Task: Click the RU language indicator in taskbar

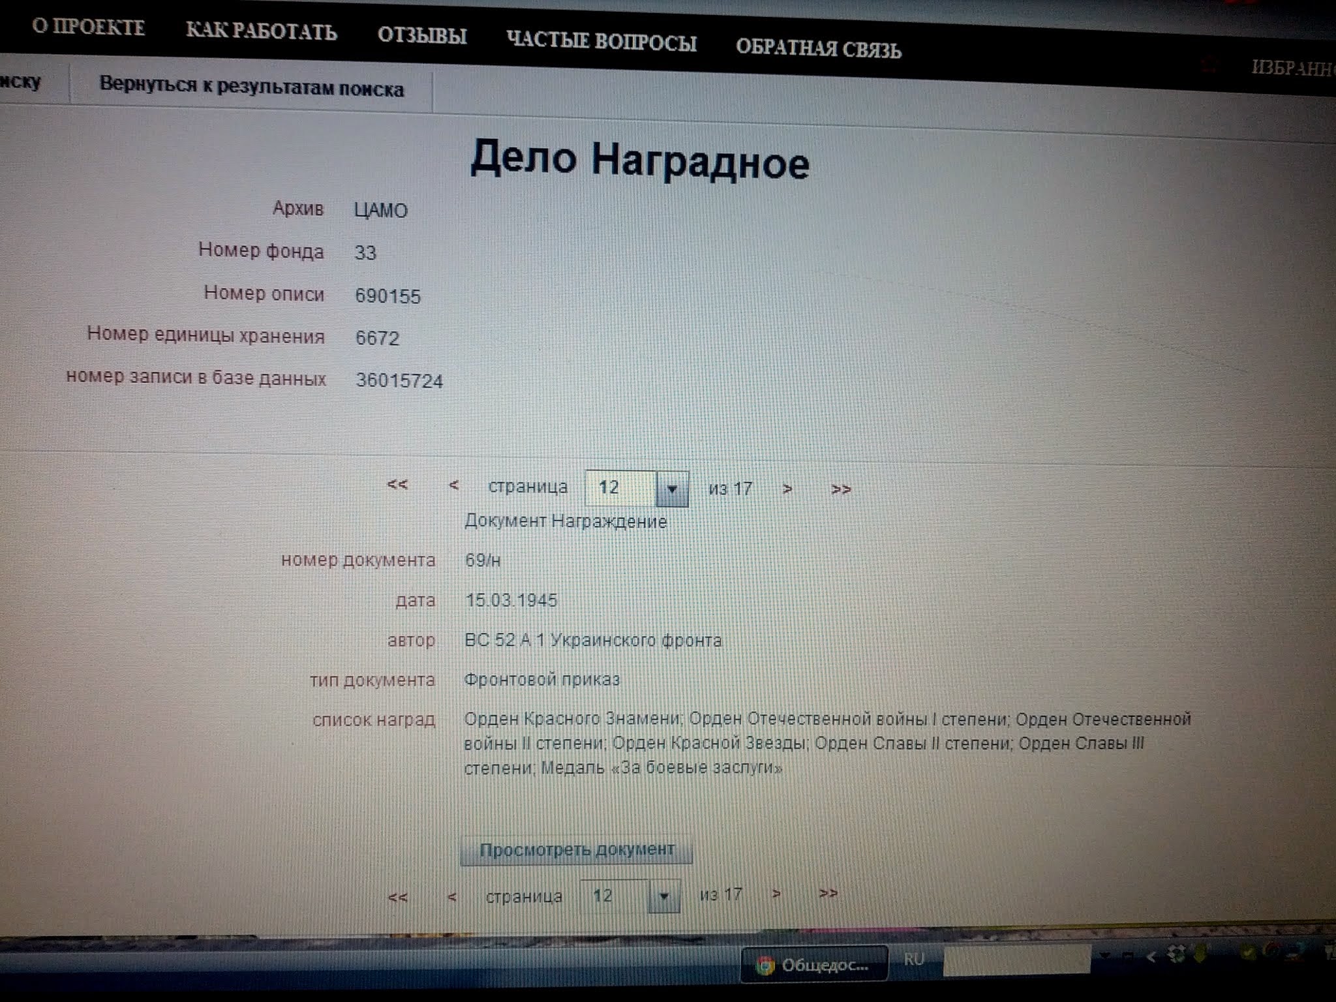Action: [913, 959]
